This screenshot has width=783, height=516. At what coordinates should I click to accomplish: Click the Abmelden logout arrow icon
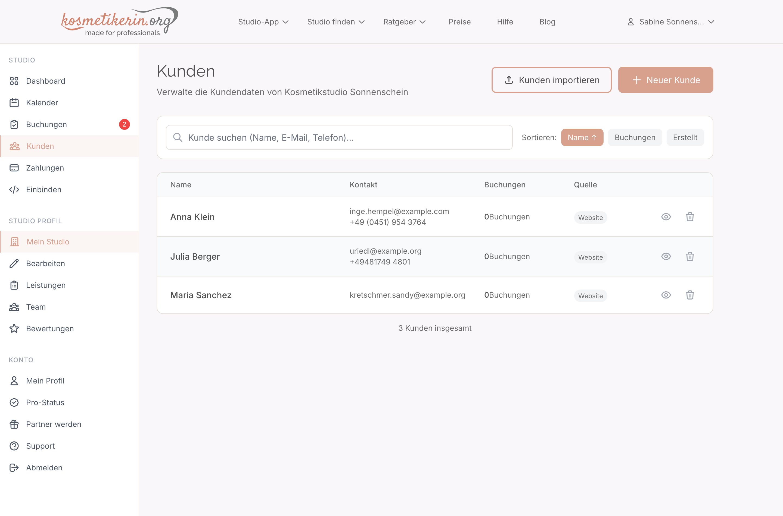(x=14, y=468)
